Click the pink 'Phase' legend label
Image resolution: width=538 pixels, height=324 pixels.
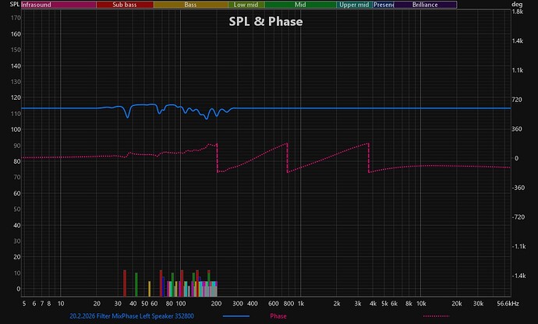(278, 316)
